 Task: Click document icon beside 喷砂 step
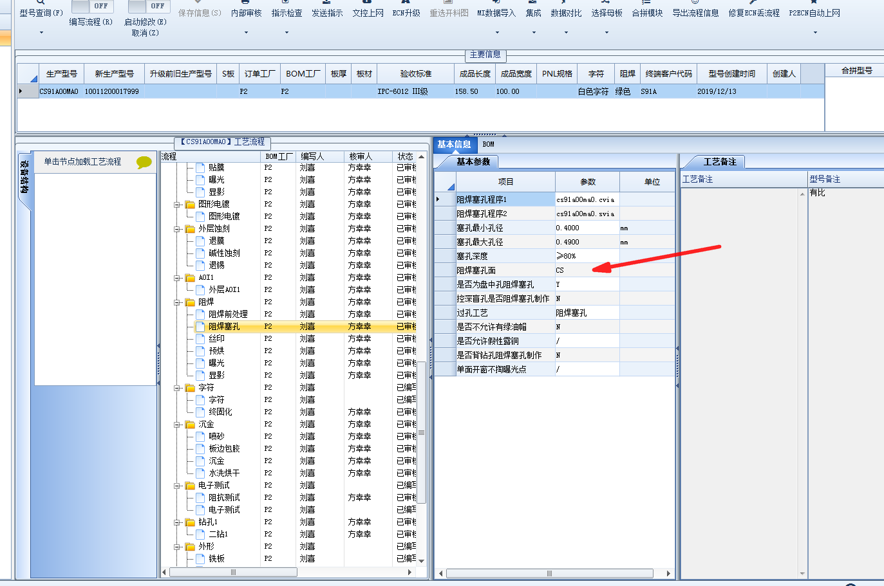(x=200, y=436)
